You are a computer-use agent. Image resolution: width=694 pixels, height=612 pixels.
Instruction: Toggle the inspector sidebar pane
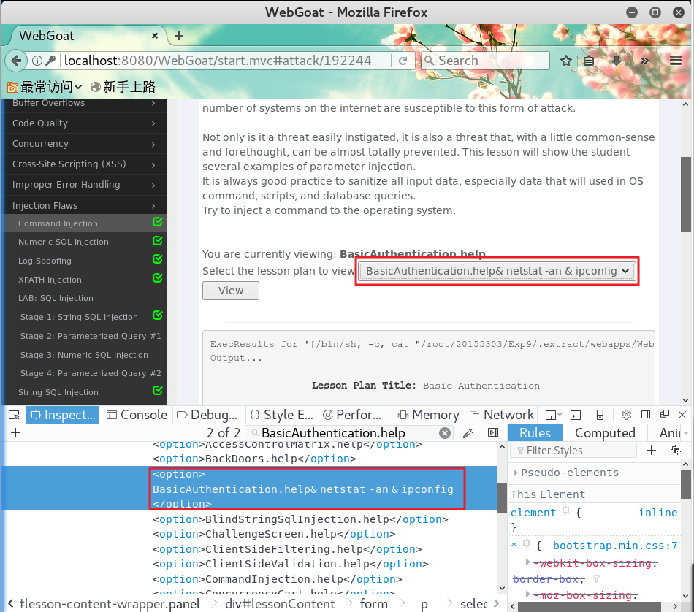pos(493,433)
